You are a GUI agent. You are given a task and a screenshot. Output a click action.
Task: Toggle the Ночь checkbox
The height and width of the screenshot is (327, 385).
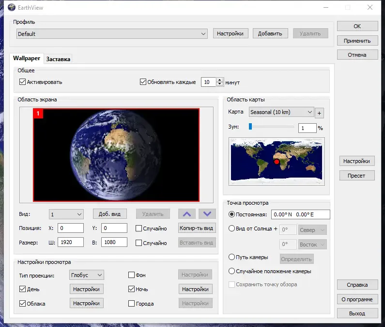pos(131,289)
